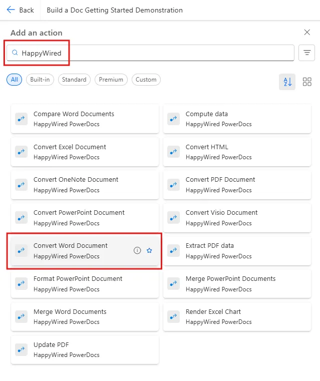Select the Update PDF action
Viewport: 320px width, 381px height.
(x=85, y=349)
